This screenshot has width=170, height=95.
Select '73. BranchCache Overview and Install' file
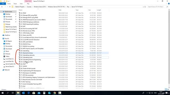coord(31,79)
